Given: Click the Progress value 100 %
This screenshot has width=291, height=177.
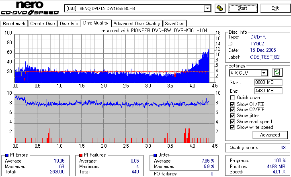Looking at the screenshot, I should (x=280, y=161).
